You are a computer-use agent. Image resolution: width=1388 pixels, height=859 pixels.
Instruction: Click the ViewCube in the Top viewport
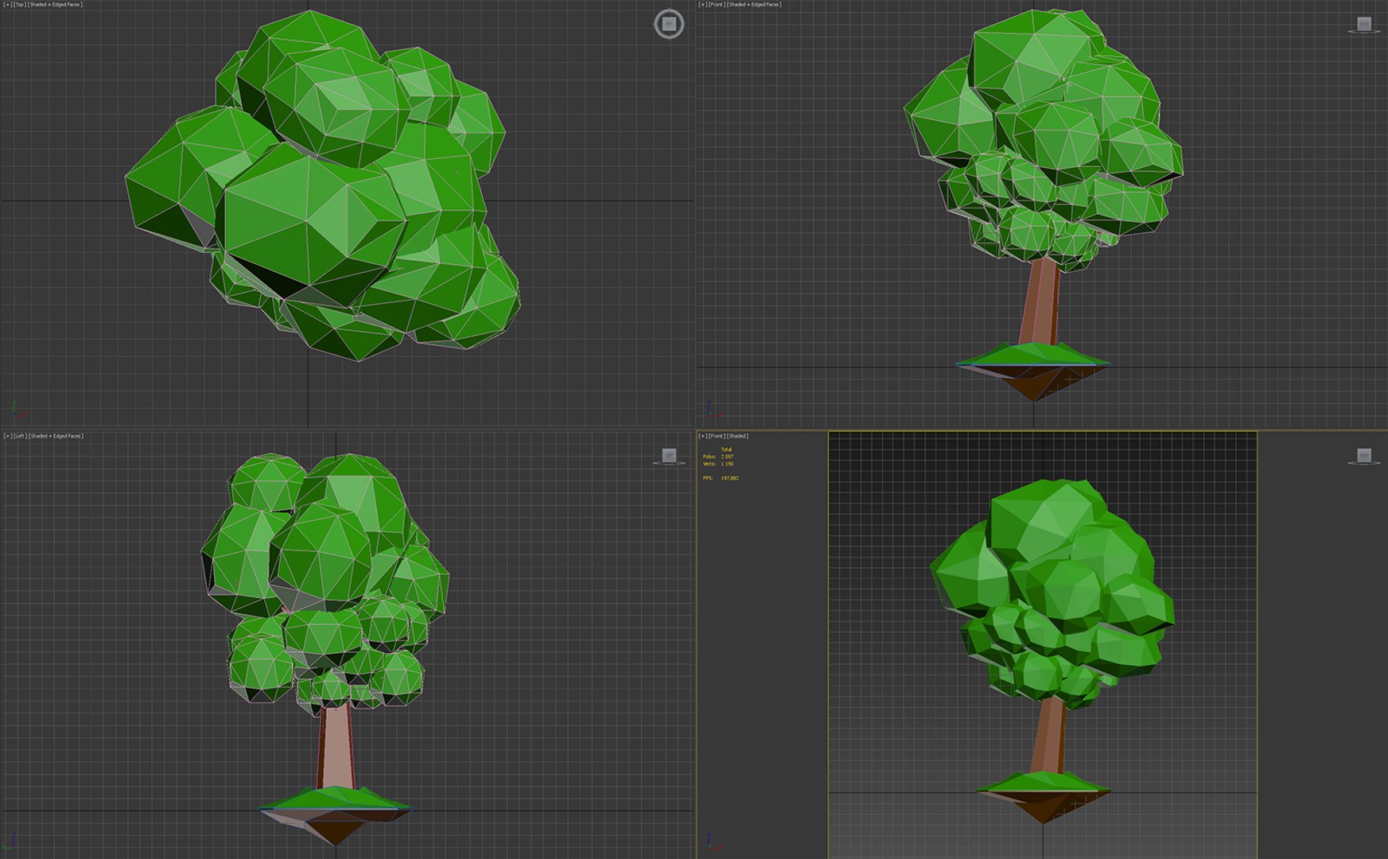669,24
